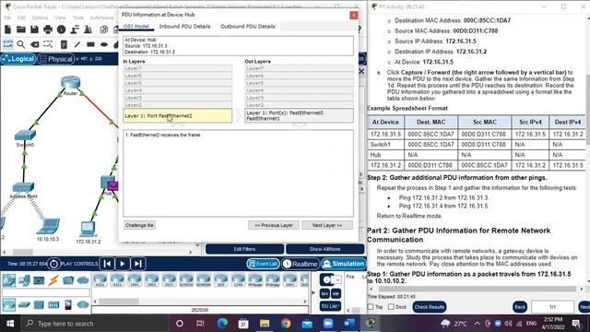Select the Delete tool icon
Screen dimensions: 590x332
click(35, 44)
